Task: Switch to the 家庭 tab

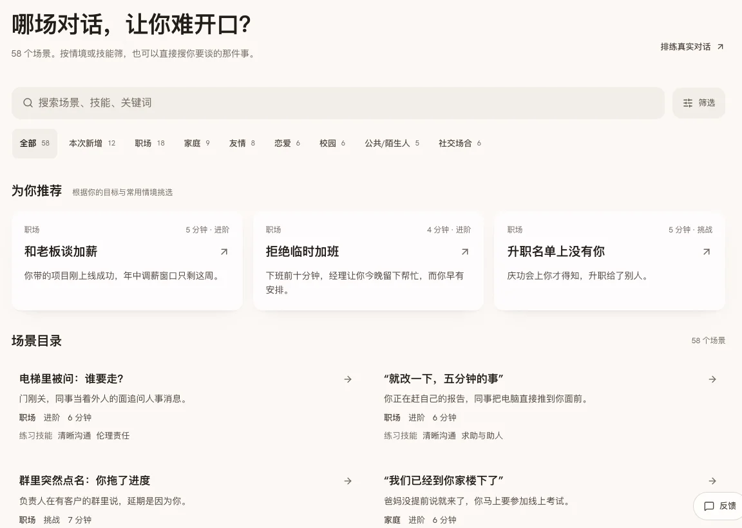Action: 197,144
